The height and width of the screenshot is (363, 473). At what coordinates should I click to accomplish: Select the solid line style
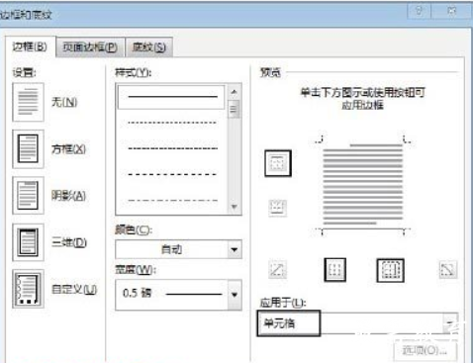point(171,97)
